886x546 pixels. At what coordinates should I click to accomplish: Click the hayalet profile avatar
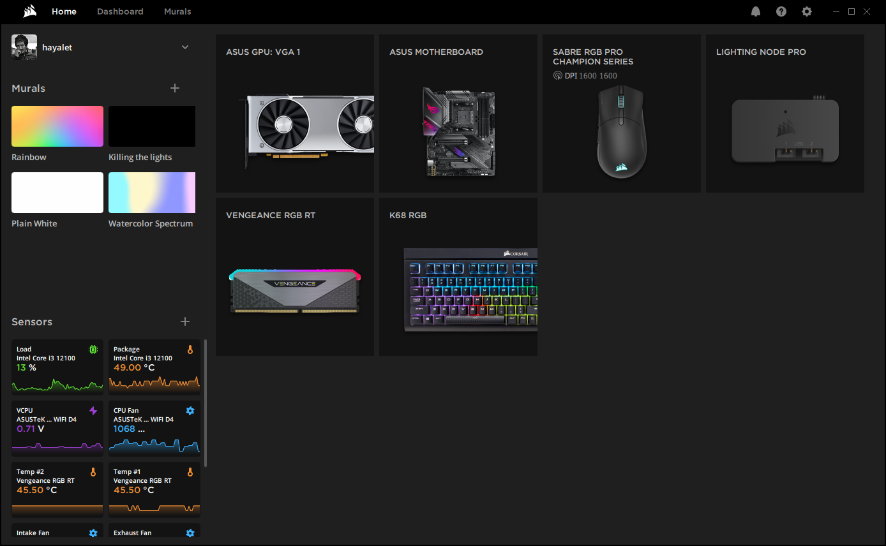(x=24, y=47)
